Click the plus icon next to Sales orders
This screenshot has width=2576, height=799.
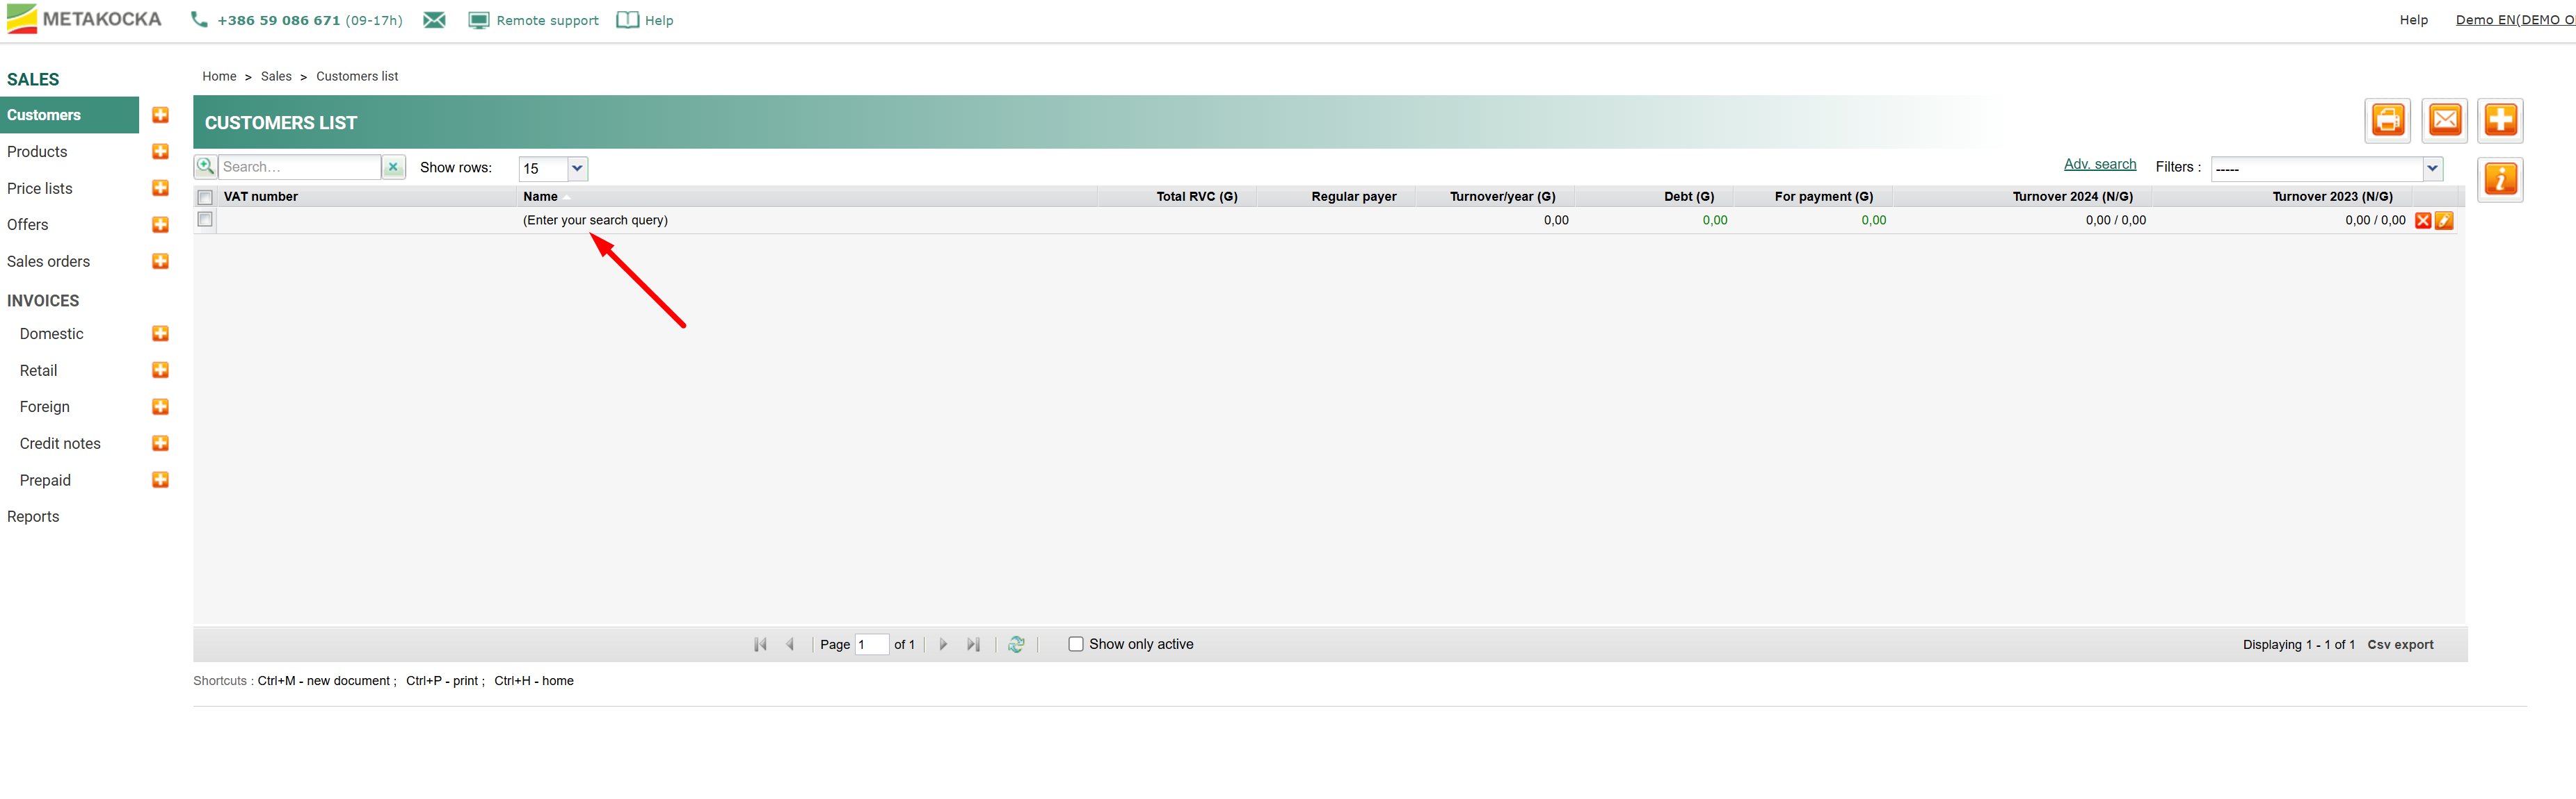(x=160, y=262)
